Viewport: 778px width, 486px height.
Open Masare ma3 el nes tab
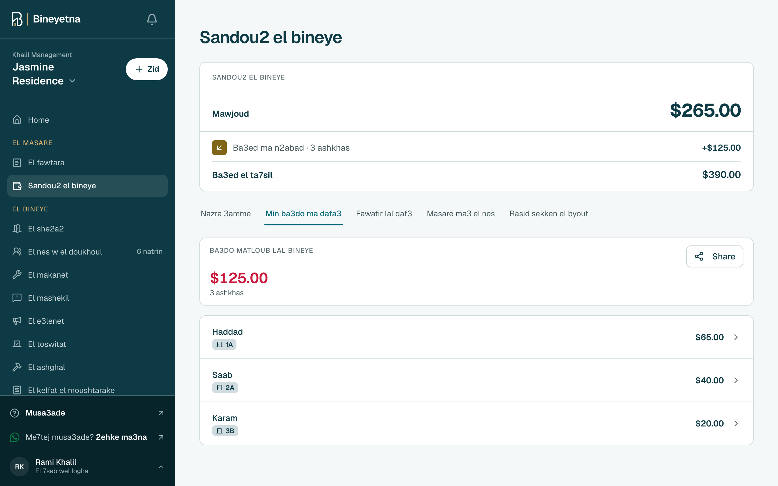[x=461, y=214]
